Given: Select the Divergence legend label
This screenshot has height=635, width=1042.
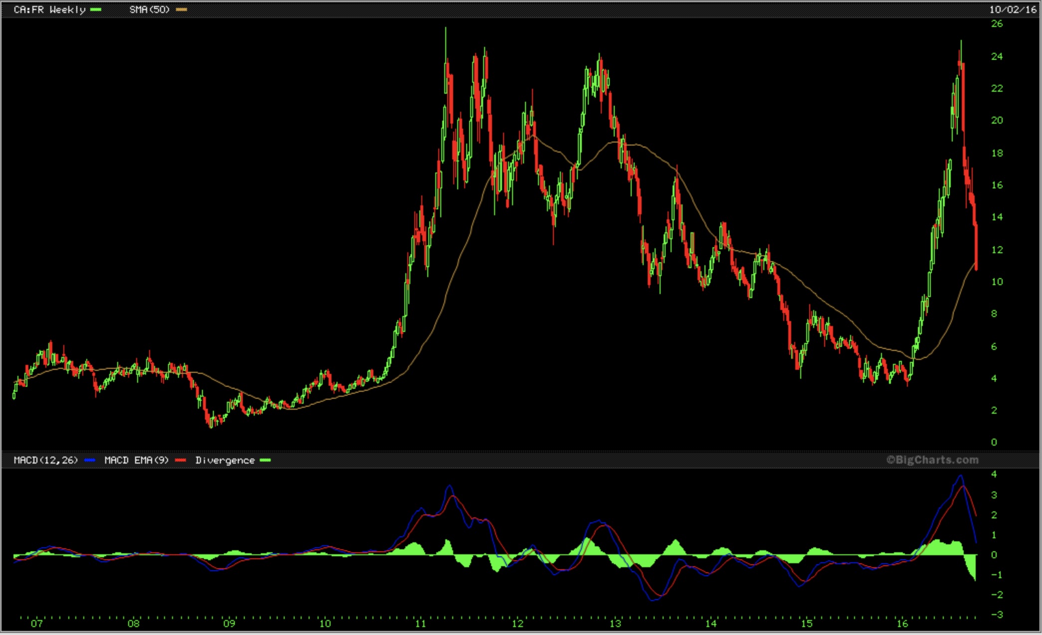Looking at the screenshot, I should pyautogui.click(x=224, y=460).
